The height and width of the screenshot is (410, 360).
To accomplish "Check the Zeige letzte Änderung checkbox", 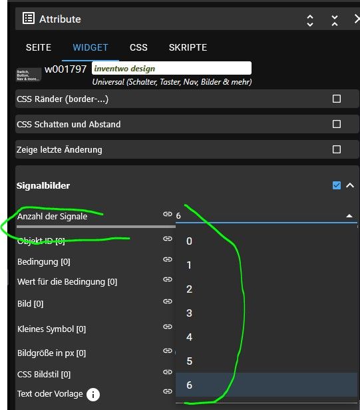I will pos(337,149).
